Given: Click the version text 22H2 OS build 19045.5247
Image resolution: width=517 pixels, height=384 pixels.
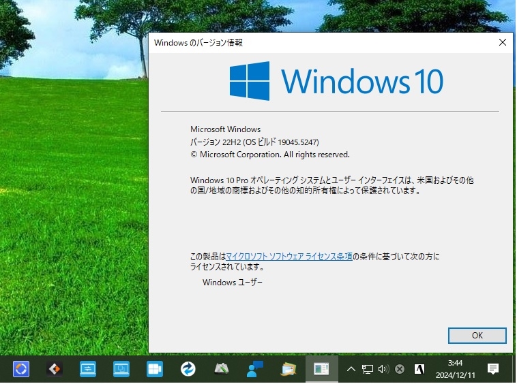Looking at the screenshot, I should coord(254,142).
